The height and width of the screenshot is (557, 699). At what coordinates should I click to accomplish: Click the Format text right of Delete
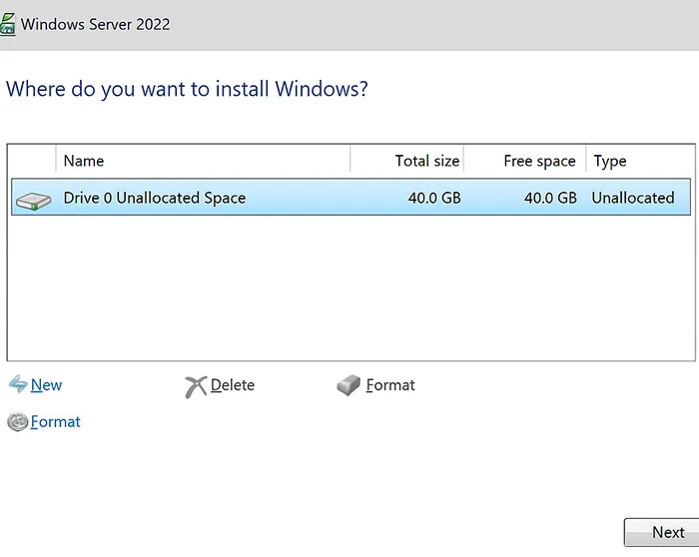(390, 385)
